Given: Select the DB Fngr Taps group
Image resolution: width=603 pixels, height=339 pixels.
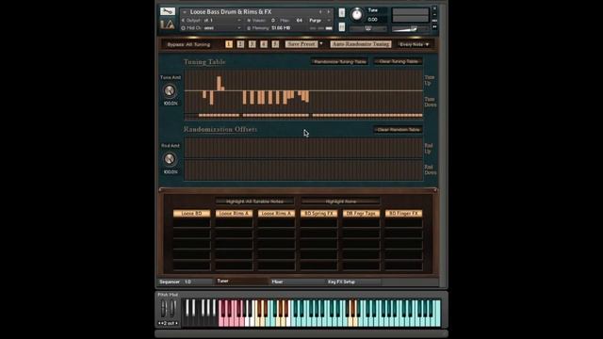Looking at the screenshot, I should (x=361, y=214).
